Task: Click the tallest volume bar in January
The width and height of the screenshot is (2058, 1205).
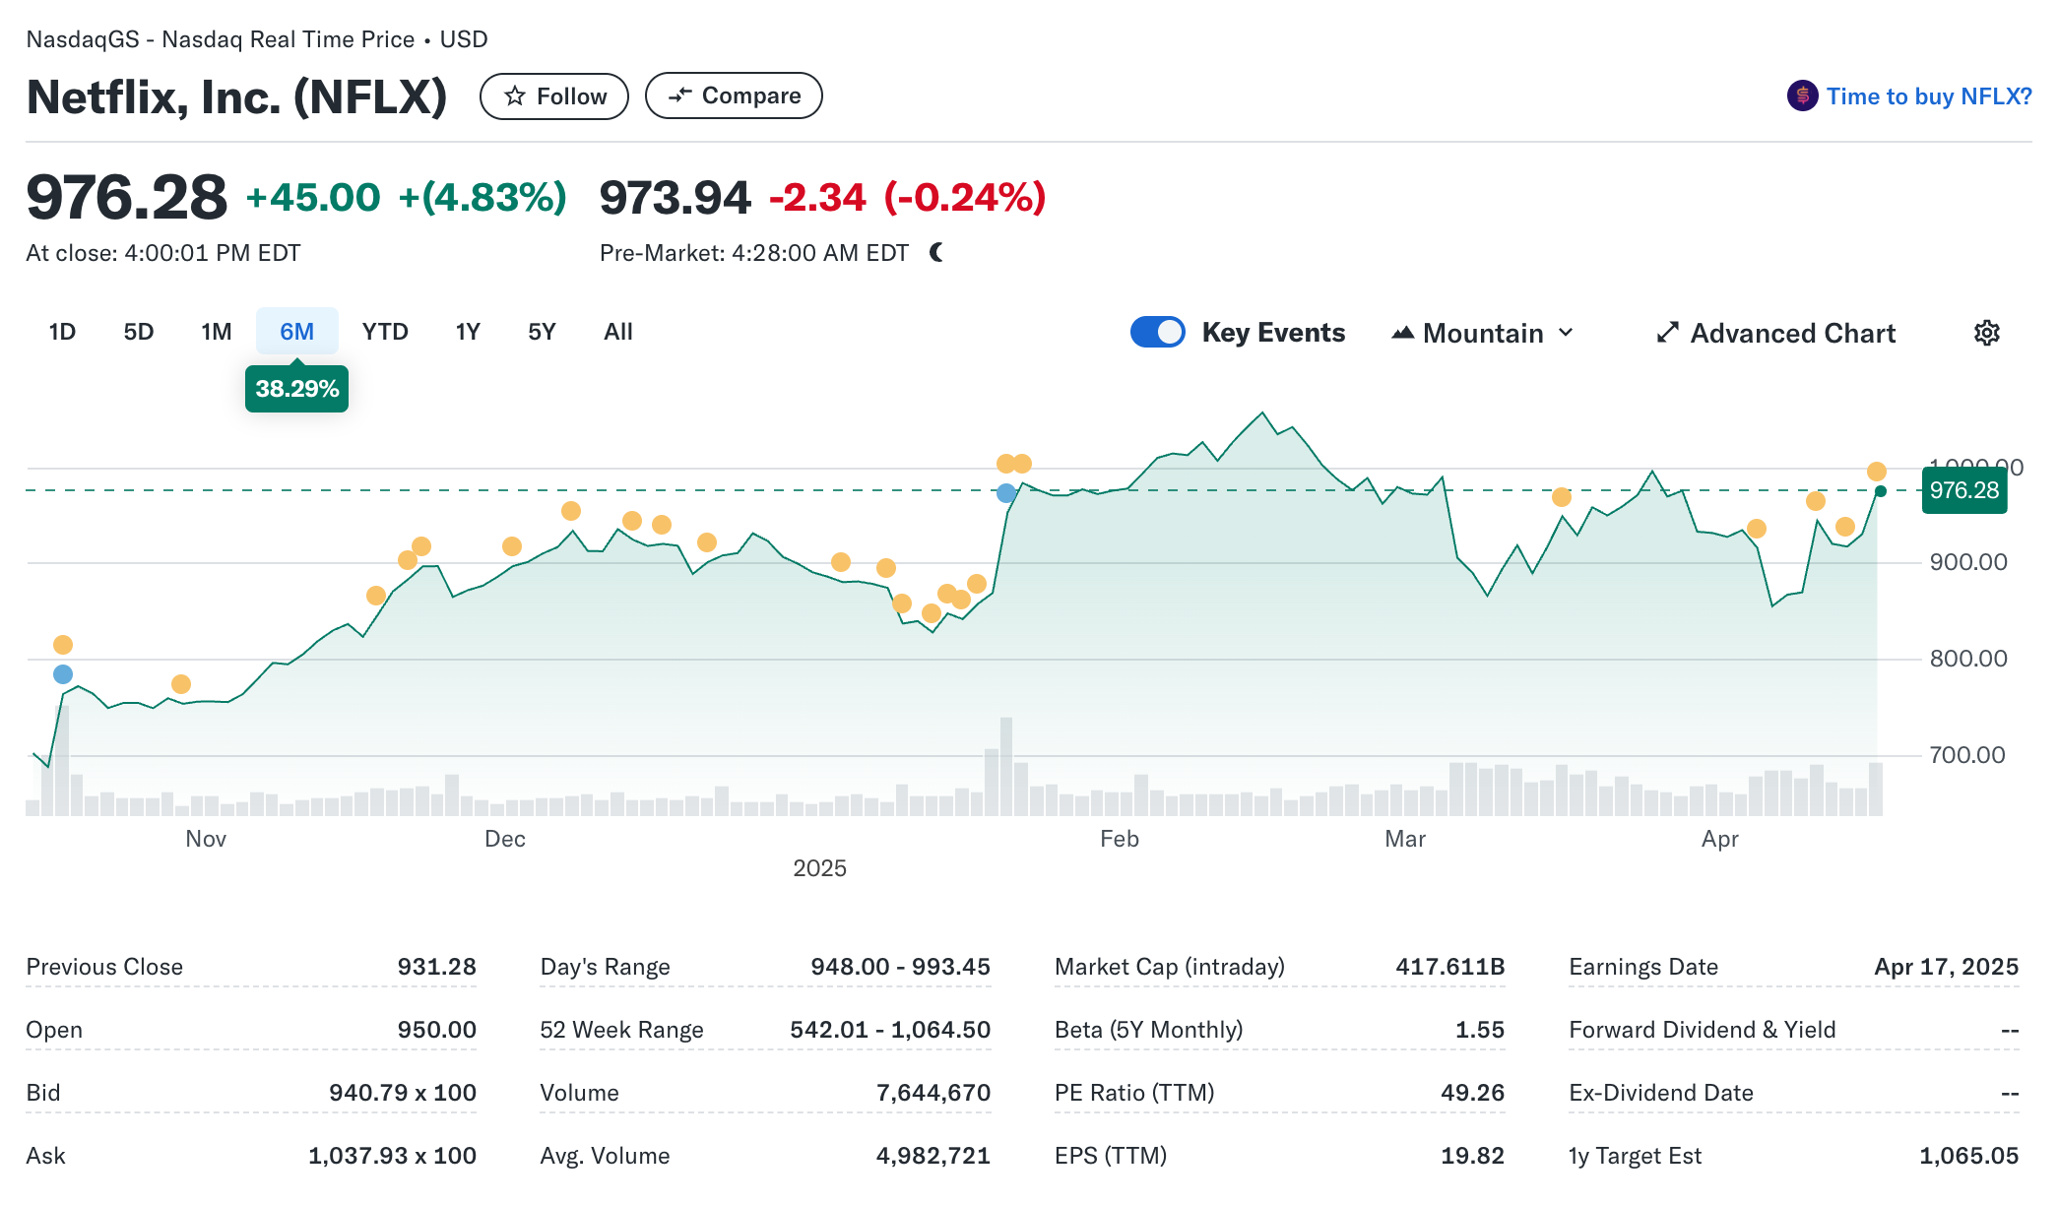Action: click(x=1005, y=766)
